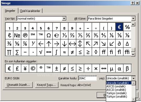The image size is (141, 102).
Task: Select the almost equal ≈ symbol
Action: pos(64,52)
